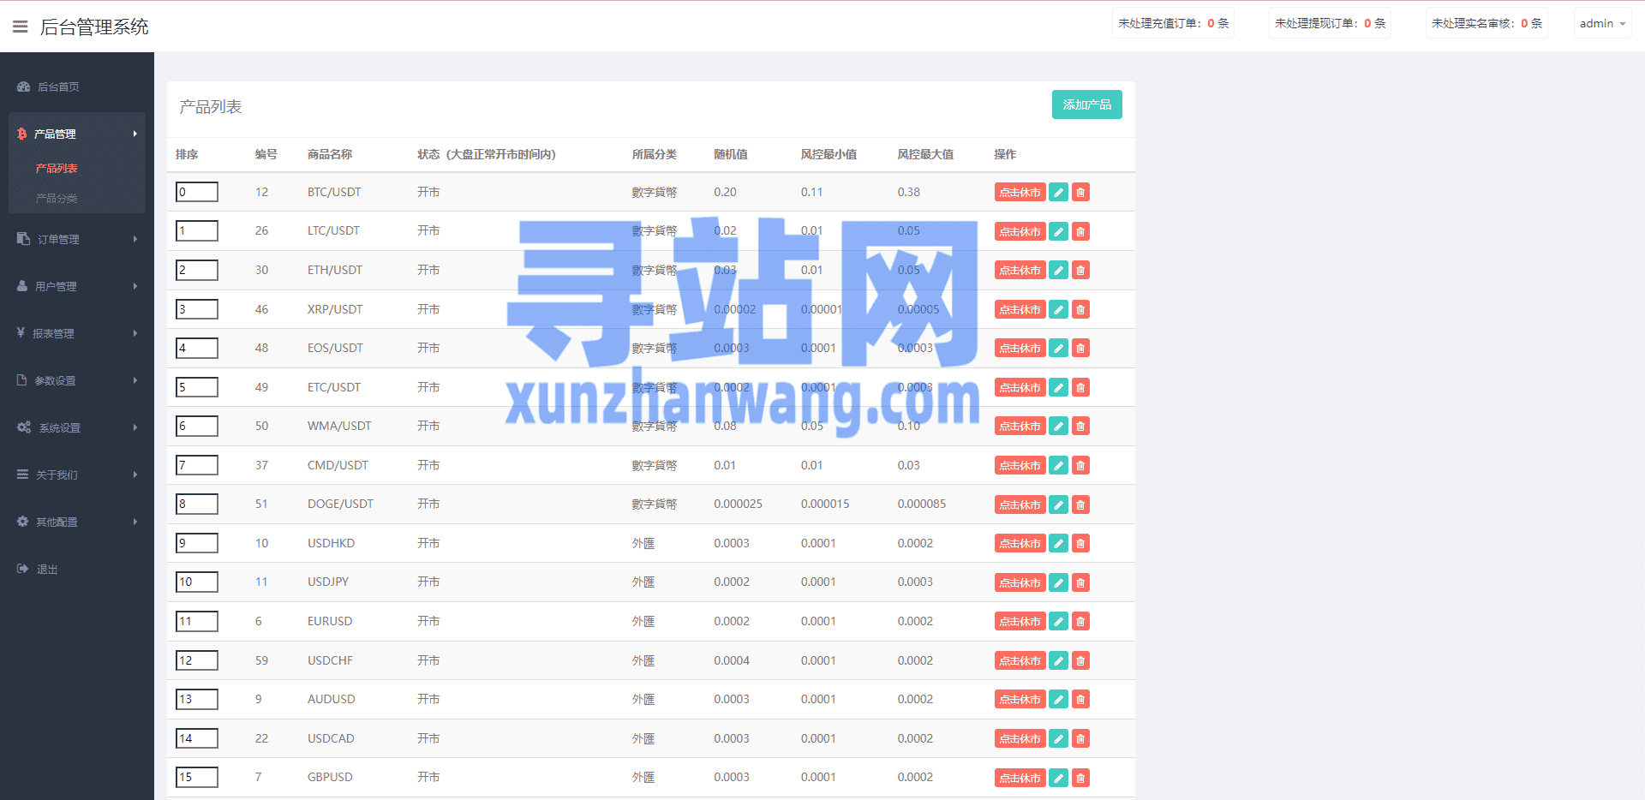Select the WMA/USDT product name cell

pyautogui.click(x=339, y=426)
